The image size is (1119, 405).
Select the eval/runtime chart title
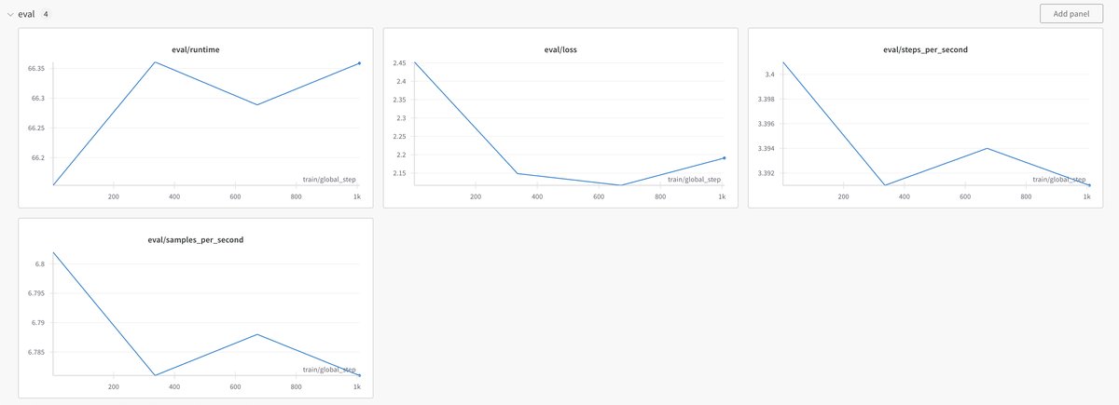[195, 48]
